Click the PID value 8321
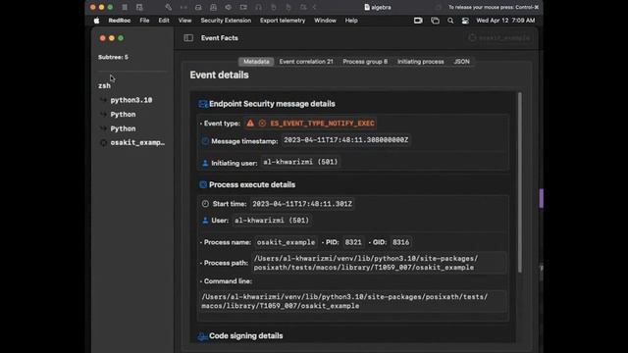Screen dimensions: 628x353 point(353,242)
